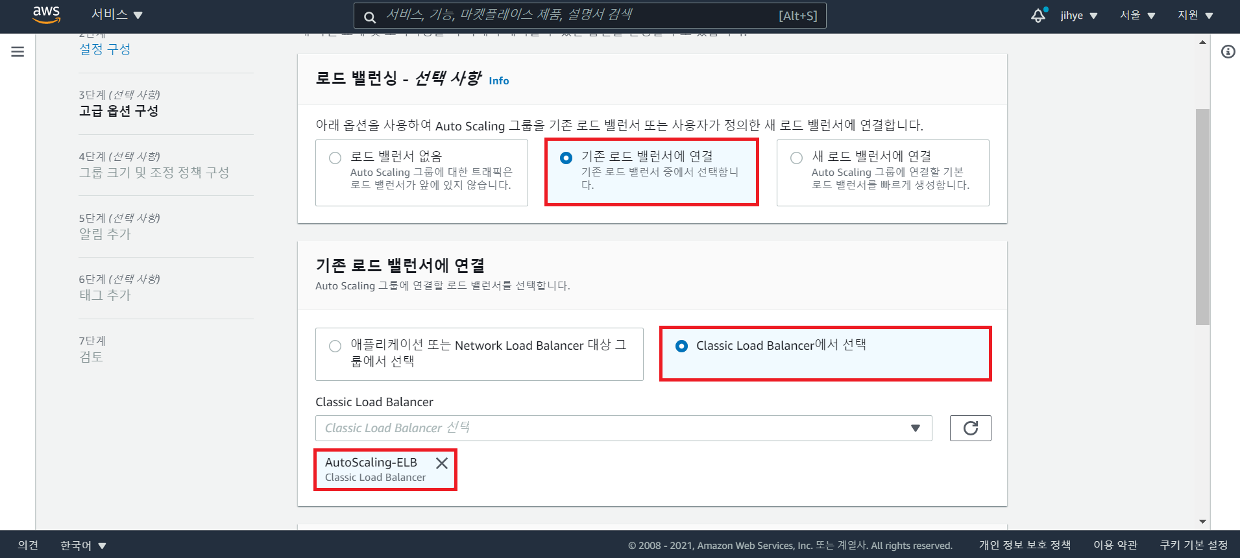
Task: Click the 의견 feedback button
Action: (28, 546)
